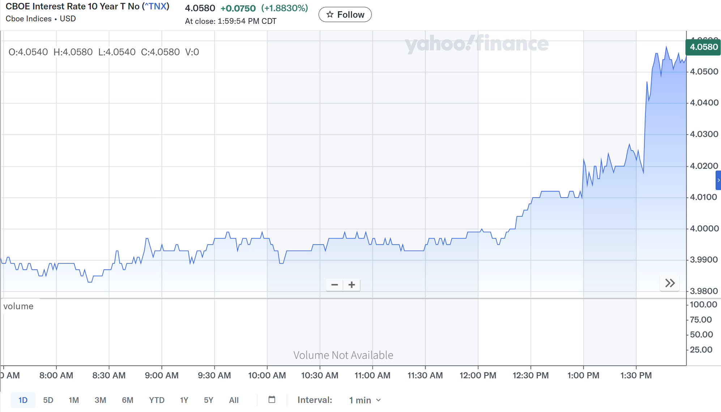Image resolution: width=721 pixels, height=412 pixels.
Task: Switch chart to 6M range
Action: click(x=127, y=400)
